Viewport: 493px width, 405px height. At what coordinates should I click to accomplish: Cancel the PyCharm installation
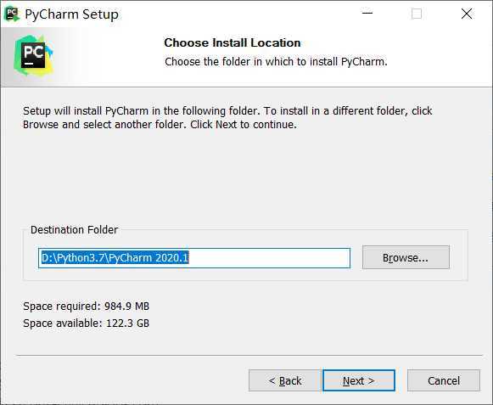click(444, 380)
